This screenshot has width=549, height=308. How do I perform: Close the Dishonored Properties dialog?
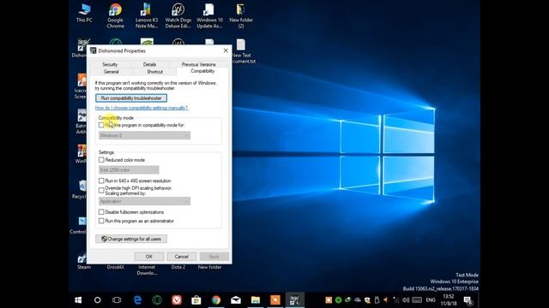pyautogui.click(x=226, y=50)
